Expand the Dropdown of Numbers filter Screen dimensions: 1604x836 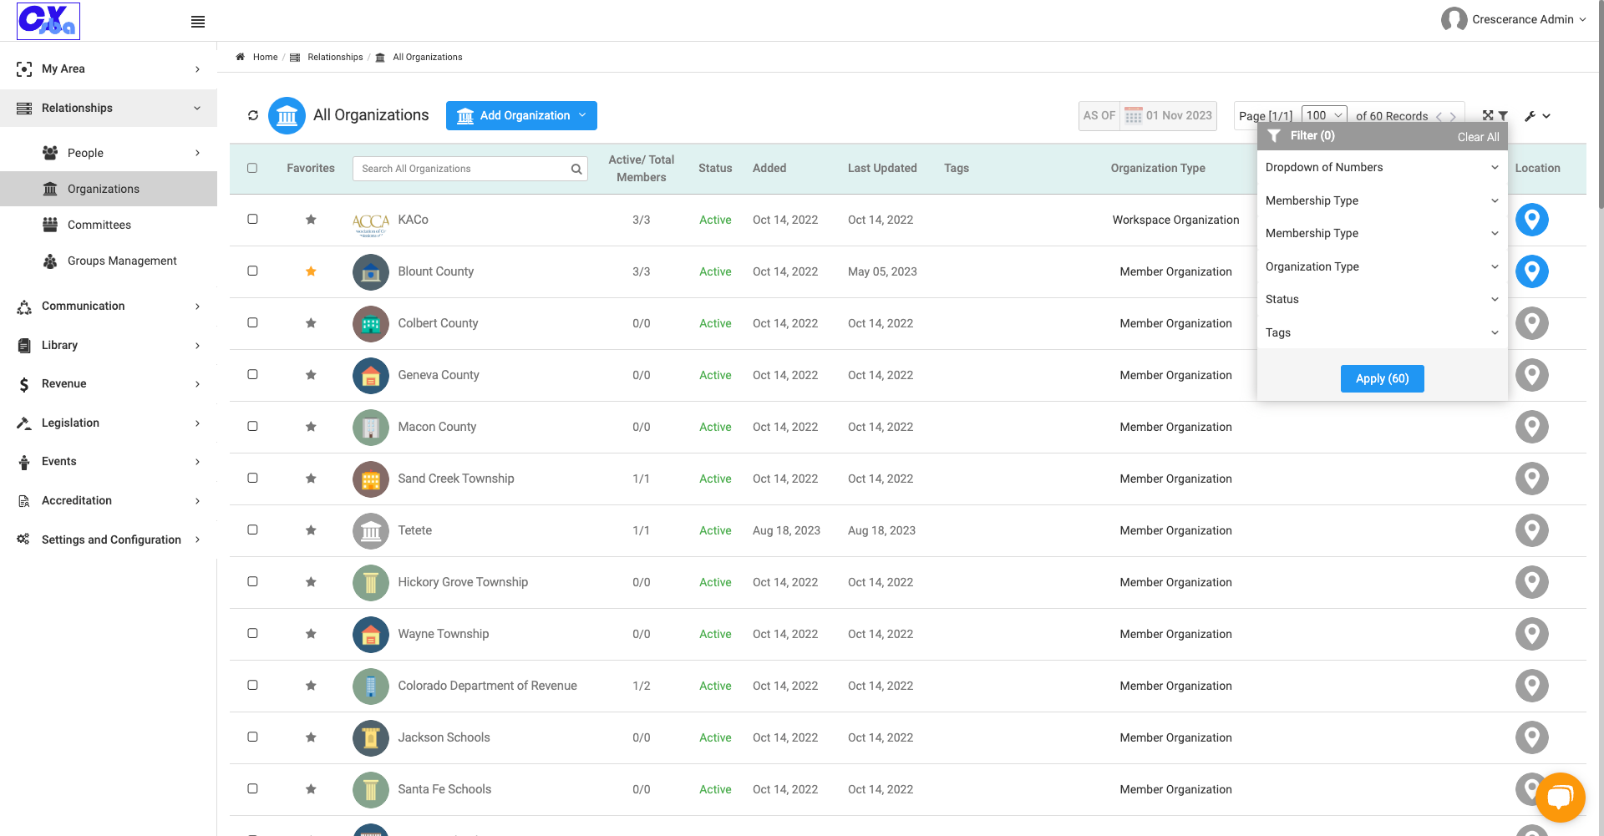point(1382,167)
